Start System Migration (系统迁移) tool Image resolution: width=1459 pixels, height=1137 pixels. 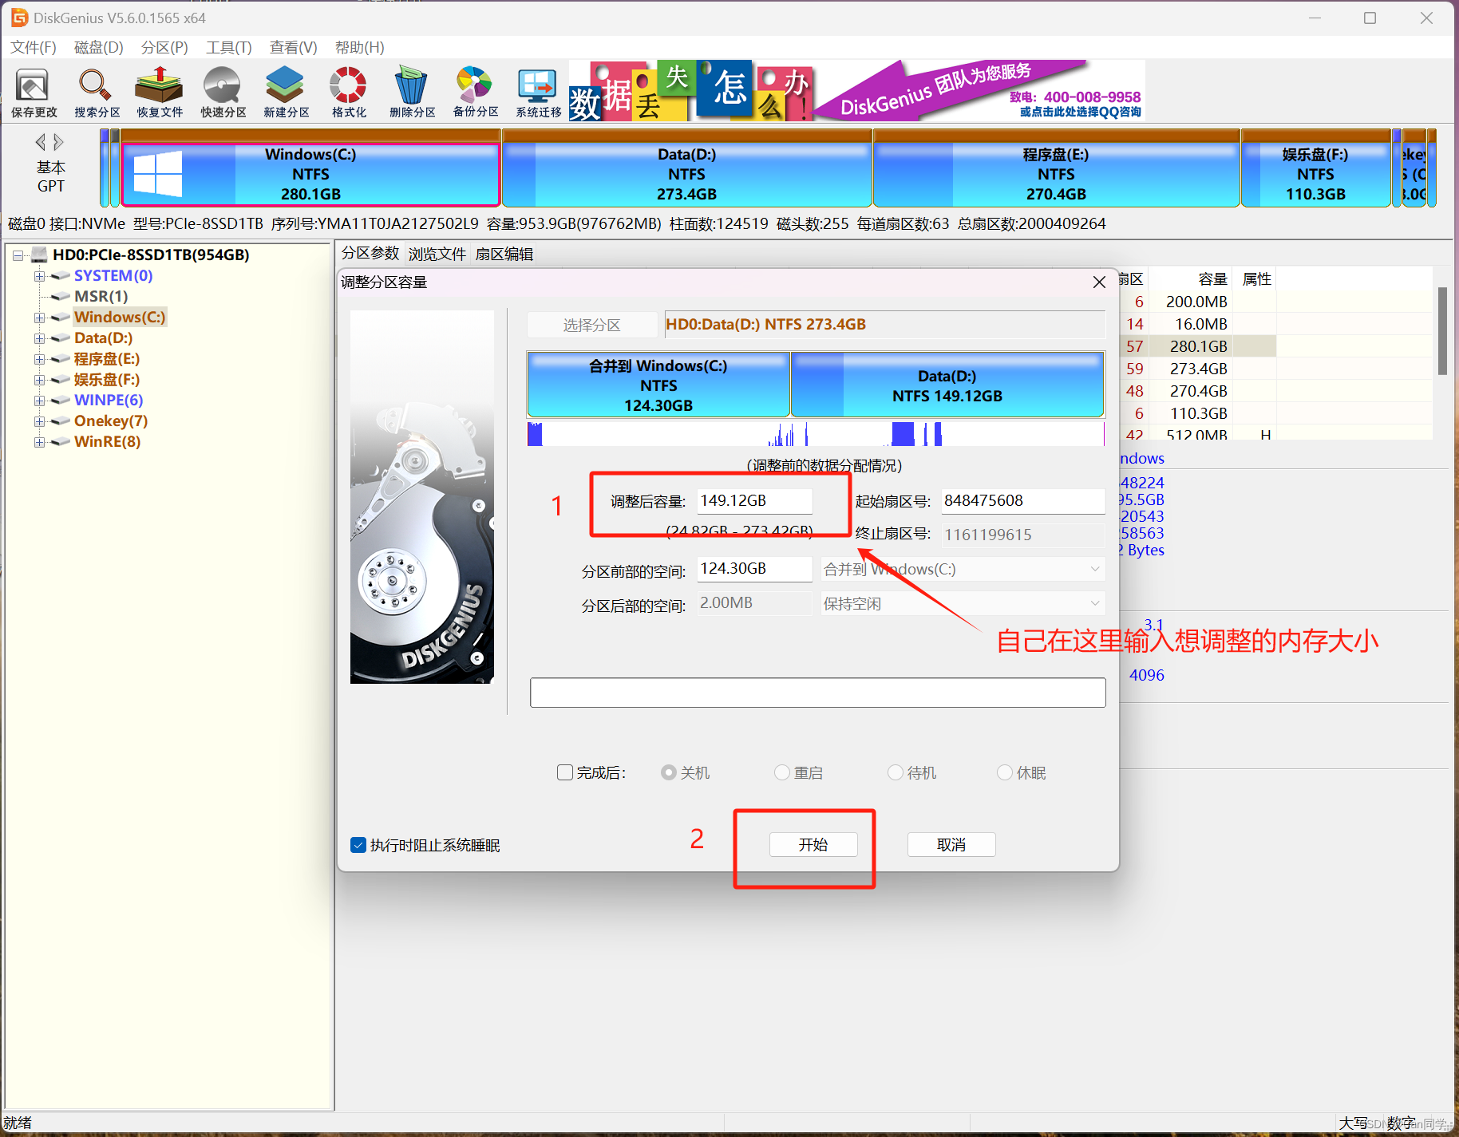point(538,92)
